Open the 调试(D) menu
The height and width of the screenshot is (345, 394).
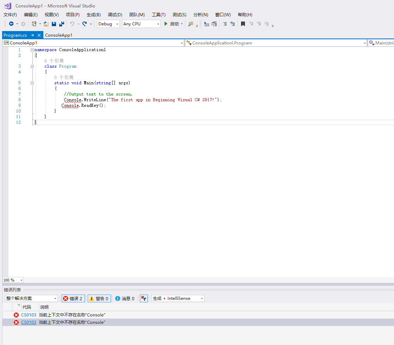click(x=115, y=15)
